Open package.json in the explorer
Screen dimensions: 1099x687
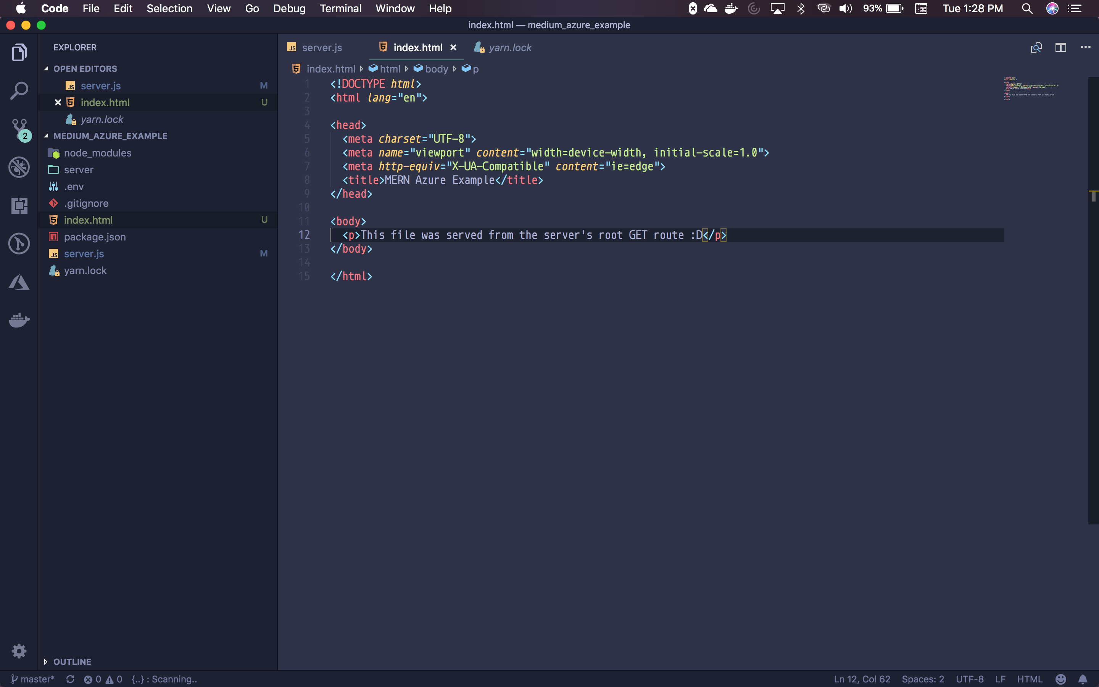tap(95, 237)
